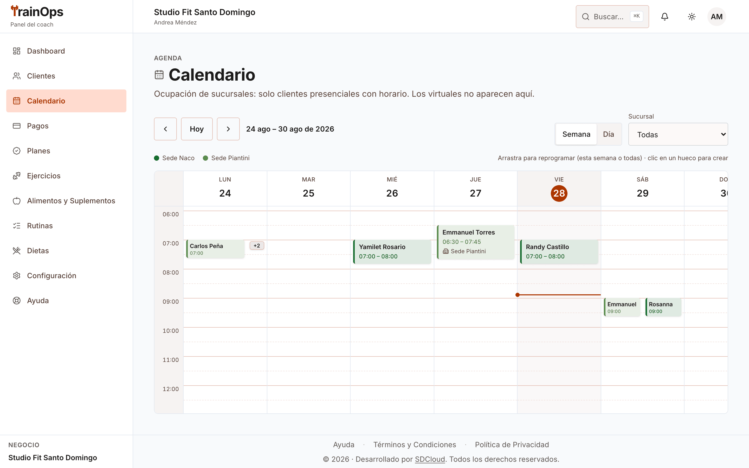Open Carlos Peña 07:00 event
The image size is (749, 468).
(x=215, y=249)
